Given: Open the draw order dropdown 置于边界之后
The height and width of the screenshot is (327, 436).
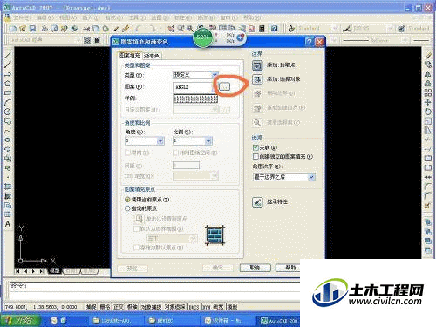Looking at the screenshot, I should [284, 177].
